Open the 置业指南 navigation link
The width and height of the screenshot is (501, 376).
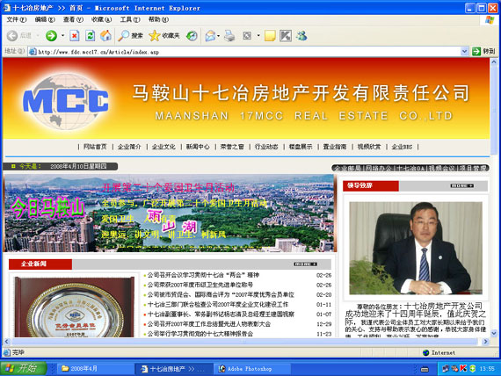[335, 147]
